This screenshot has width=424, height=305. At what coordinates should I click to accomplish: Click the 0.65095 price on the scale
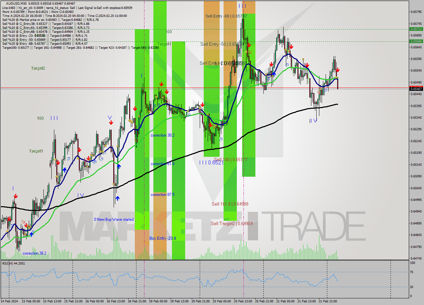tap(416, 176)
